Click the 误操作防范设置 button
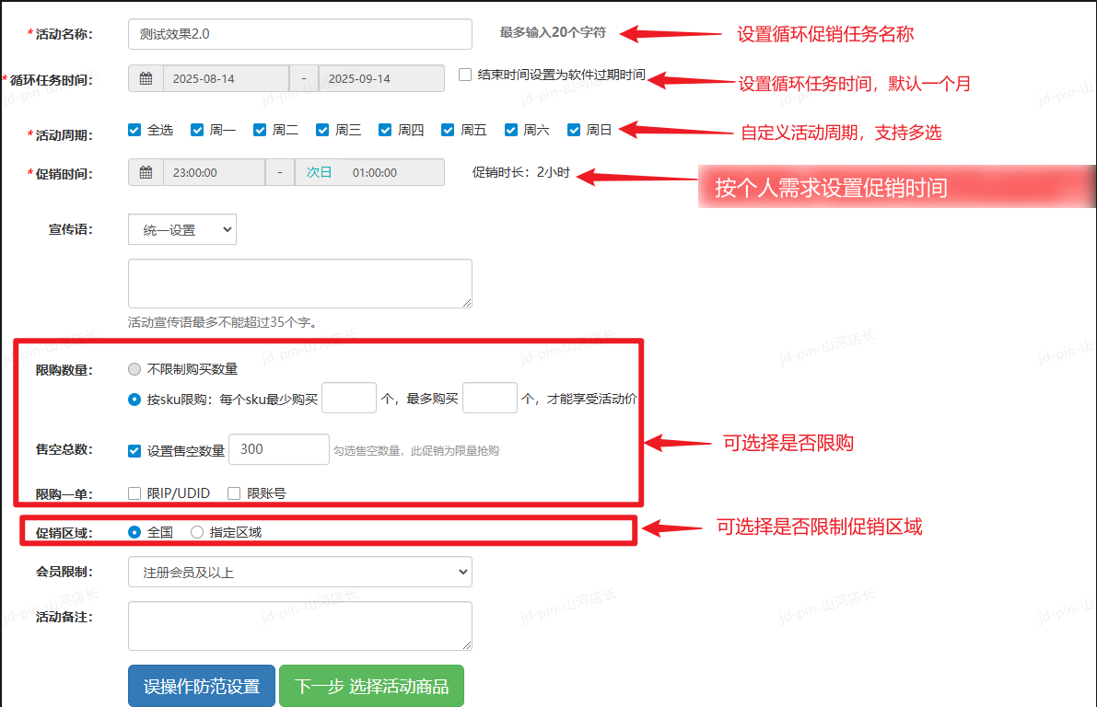The image size is (1097, 707). pyautogui.click(x=201, y=687)
